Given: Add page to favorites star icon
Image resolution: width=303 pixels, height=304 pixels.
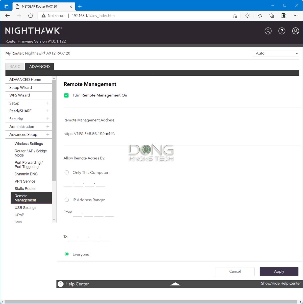Looking at the screenshot, I should (x=235, y=16).
